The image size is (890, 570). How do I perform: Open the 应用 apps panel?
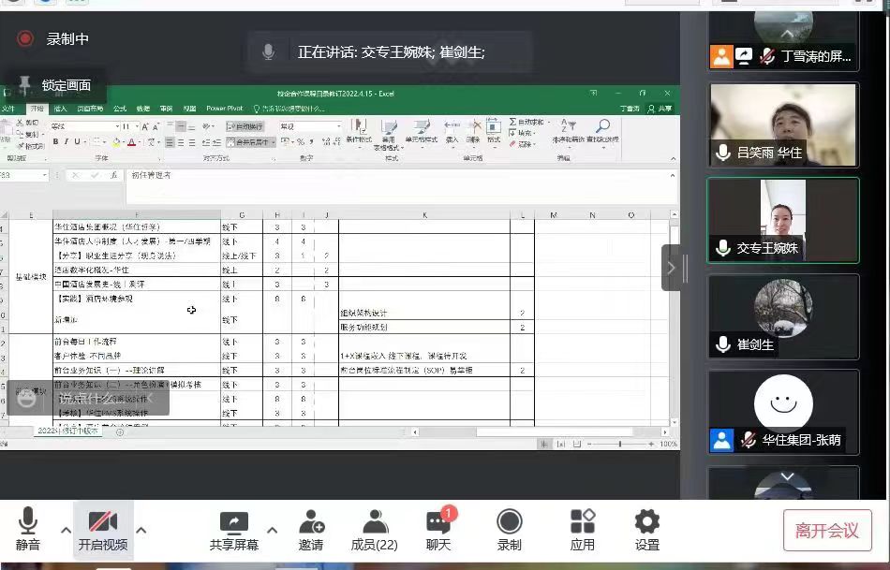coord(583,529)
